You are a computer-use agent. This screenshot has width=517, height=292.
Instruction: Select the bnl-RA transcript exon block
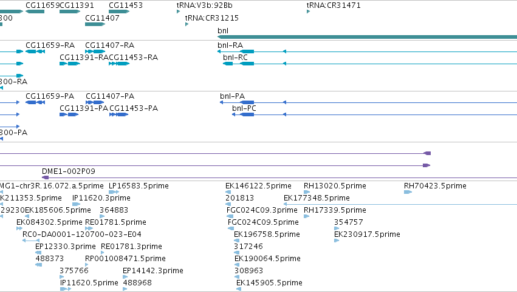247,51
